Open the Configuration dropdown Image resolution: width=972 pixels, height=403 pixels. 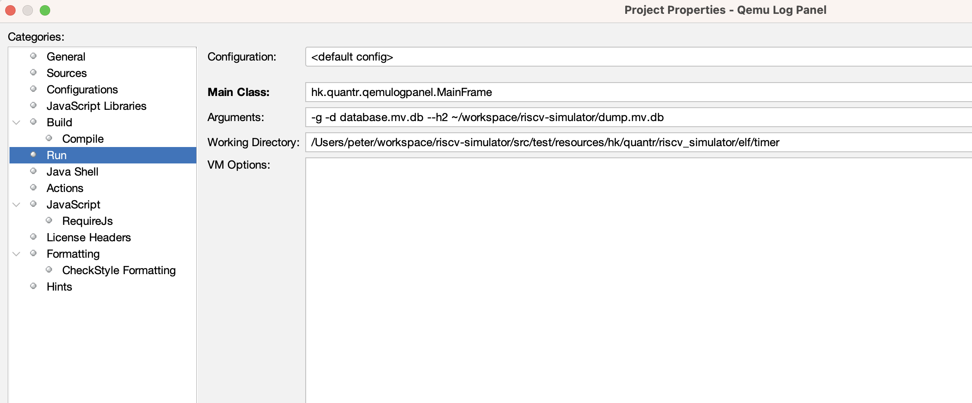click(638, 57)
